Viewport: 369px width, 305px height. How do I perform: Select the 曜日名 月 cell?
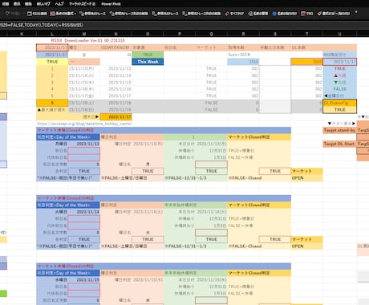[148, 165]
